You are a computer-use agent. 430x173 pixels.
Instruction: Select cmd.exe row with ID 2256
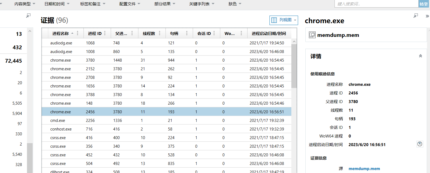[x=166, y=120]
